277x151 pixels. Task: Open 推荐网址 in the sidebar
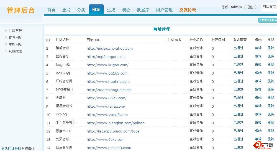pyautogui.click(x=15, y=38)
